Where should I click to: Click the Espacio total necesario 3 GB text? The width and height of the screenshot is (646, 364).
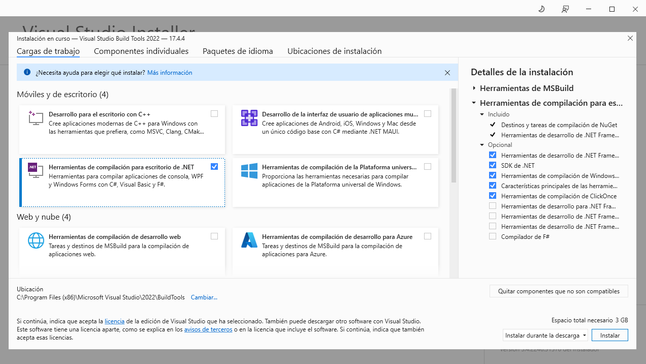pyautogui.click(x=590, y=320)
